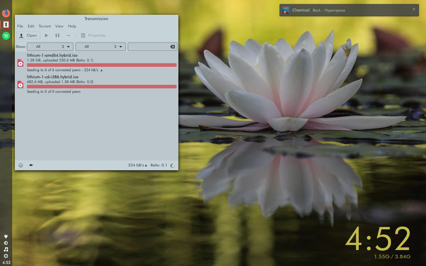Open the brightness indicator in the dock
This screenshot has height=266, width=426.
pos(6,243)
